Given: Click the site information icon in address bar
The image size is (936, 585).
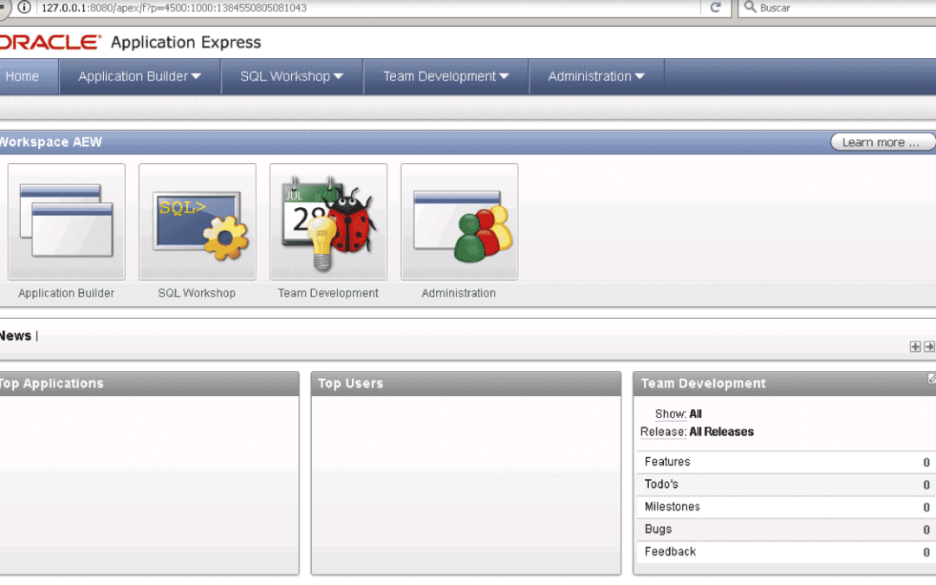Looking at the screenshot, I should (x=24, y=7).
